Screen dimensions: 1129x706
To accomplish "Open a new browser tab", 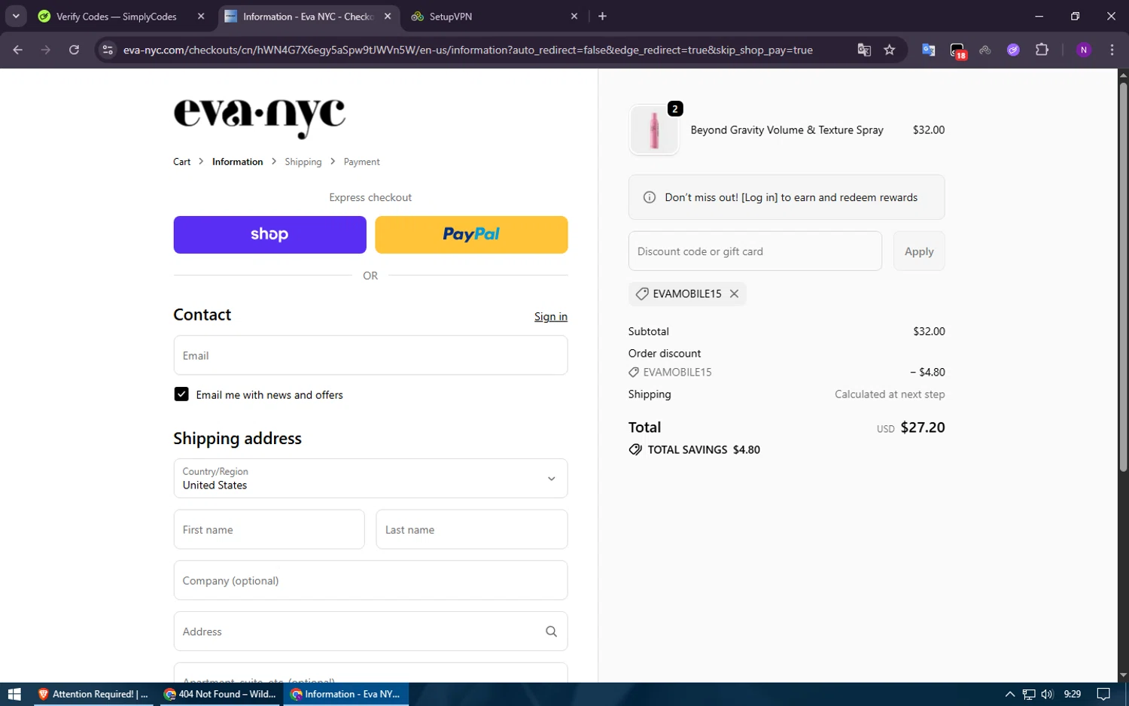I will click(x=602, y=16).
